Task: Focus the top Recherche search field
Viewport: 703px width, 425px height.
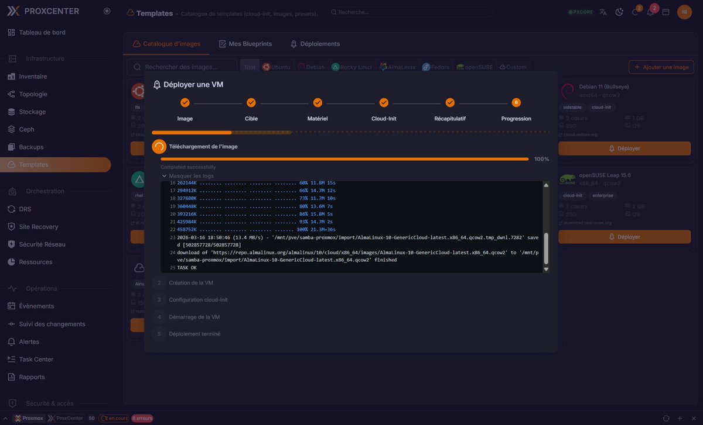Action: pyautogui.click(x=410, y=12)
